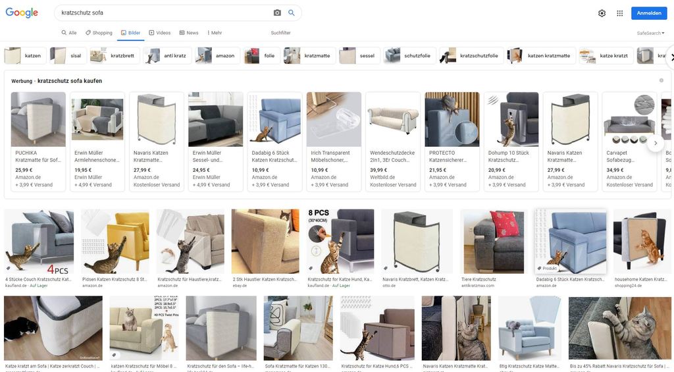Click the Produkt tag on Dadabig image
This screenshot has height=372, width=674.
tap(547, 269)
